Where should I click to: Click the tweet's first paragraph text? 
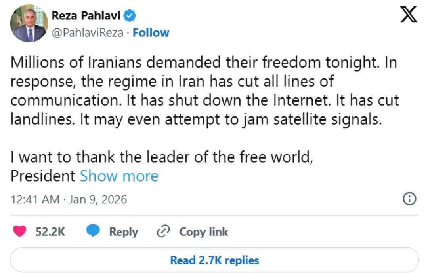point(198,91)
